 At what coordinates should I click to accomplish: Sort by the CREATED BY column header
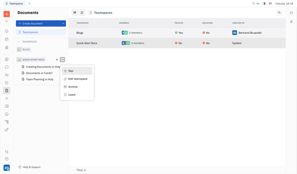click(x=238, y=23)
